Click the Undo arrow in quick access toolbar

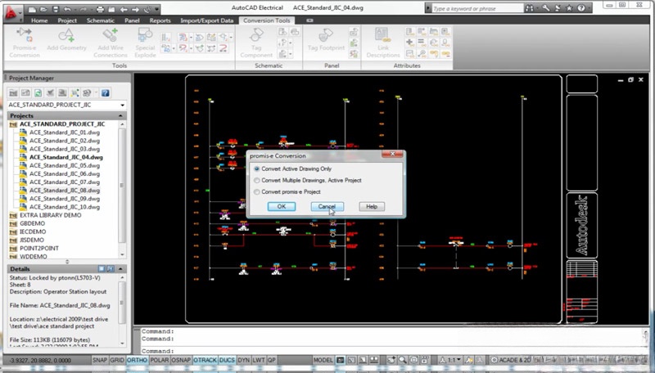pyautogui.click(x=67, y=9)
